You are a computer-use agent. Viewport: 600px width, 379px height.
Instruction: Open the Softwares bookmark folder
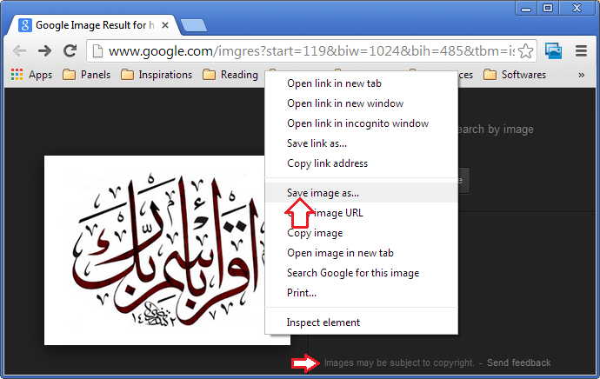(x=515, y=75)
